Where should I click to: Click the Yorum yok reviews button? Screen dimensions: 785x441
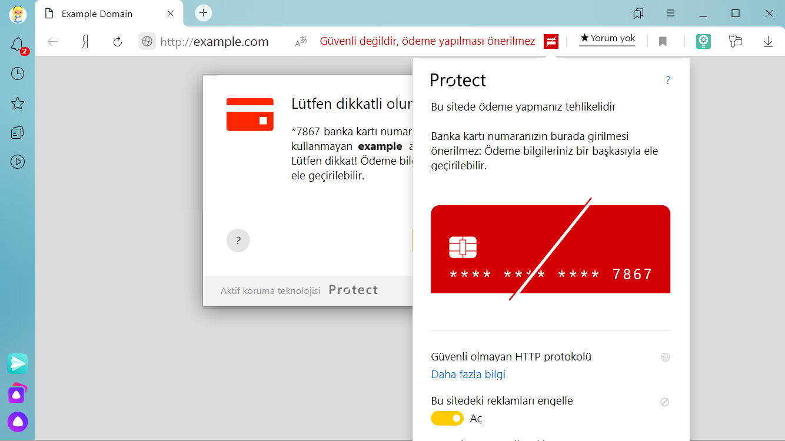607,39
